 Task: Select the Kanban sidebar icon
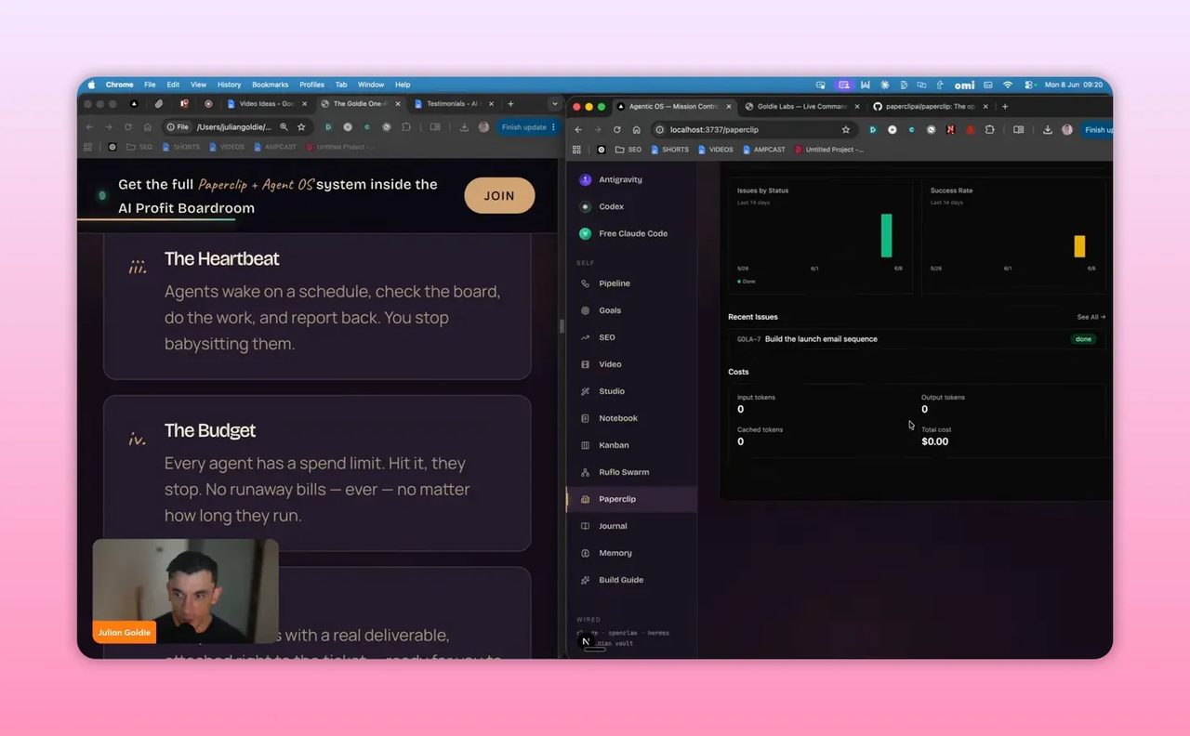585,445
